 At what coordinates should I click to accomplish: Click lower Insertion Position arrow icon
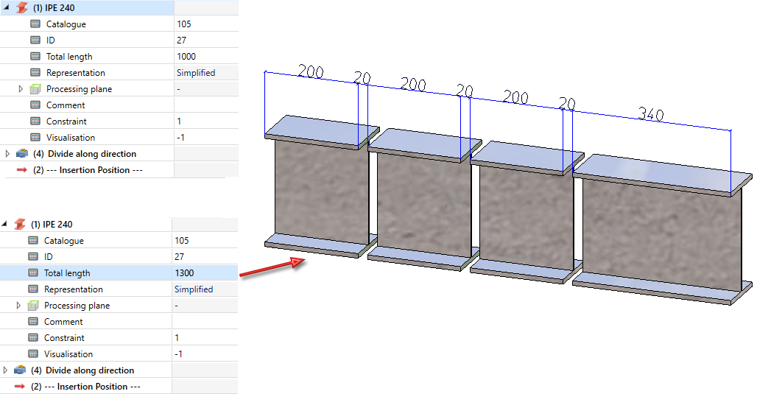point(20,387)
